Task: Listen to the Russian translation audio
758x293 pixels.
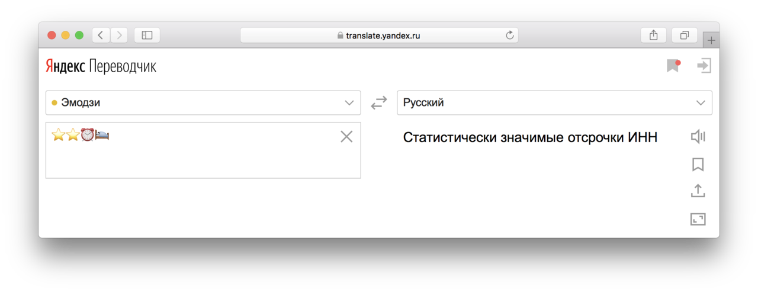Action: pos(698,137)
